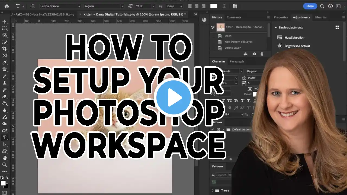
Task: Delete current state trash icon in History
Action: click(x=262, y=54)
